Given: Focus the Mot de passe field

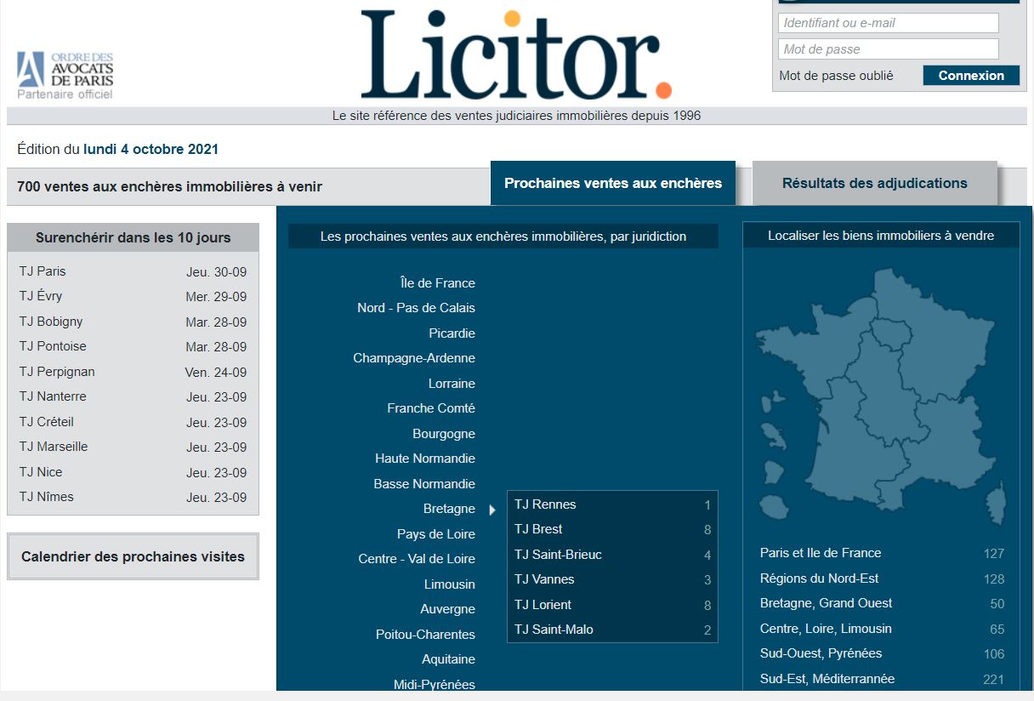Looking at the screenshot, I should coord(888,49).
